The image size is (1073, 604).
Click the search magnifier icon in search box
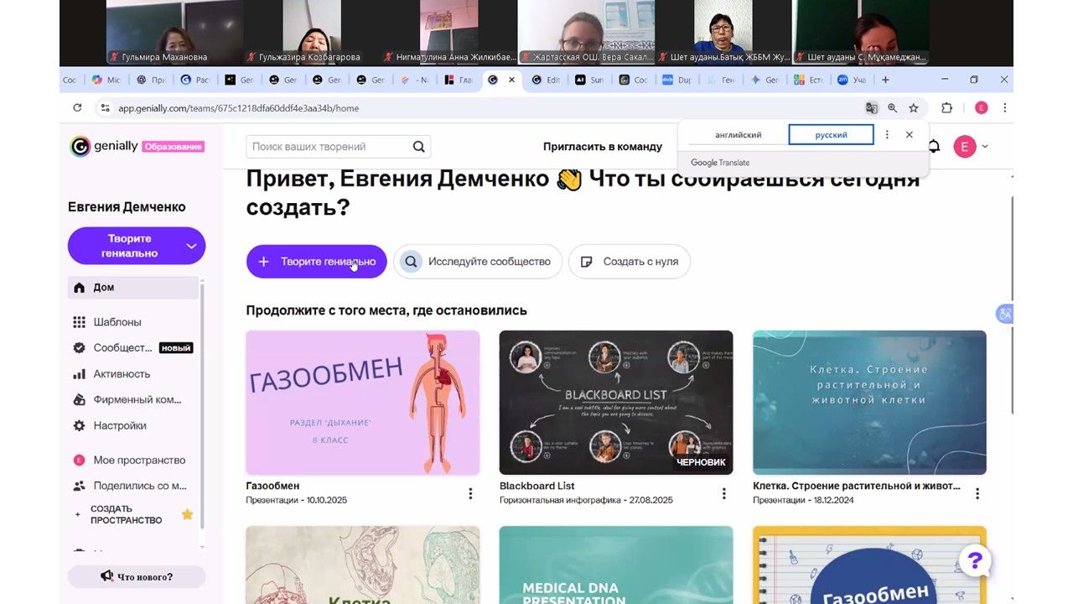(419, 147)
